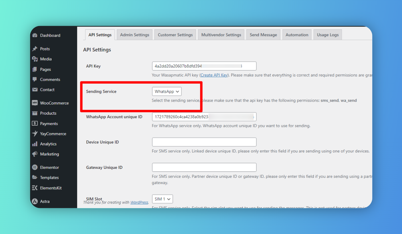
Task: Click the Analytics bar chart icon
Action: pyautogui.click(x=35, y=144)
